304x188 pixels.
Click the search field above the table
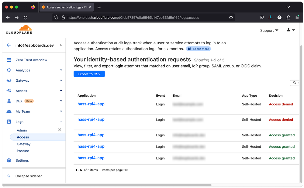click(295, 83)
